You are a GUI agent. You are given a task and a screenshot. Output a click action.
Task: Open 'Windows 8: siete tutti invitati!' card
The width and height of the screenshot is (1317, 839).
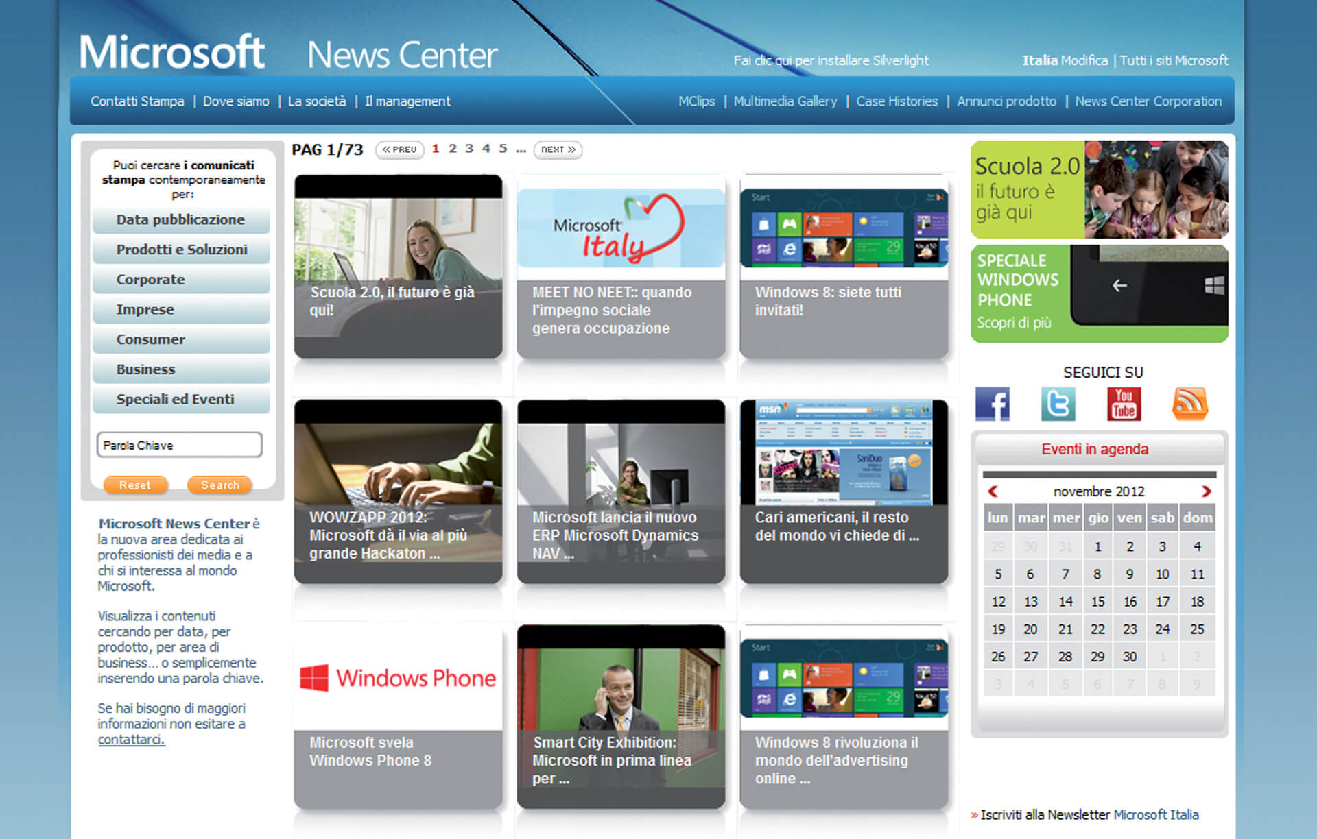844,267
